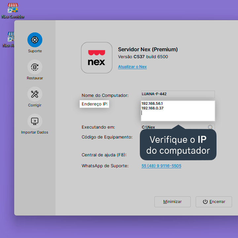Open the Restaurar database icon
Image resolution: width=238 pixels, height=238 pixels.
35,67
